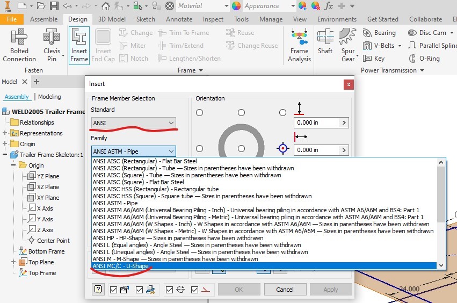Screen dimensions: 457x303
Task: Click the Key generator
Action: (374, 59)
